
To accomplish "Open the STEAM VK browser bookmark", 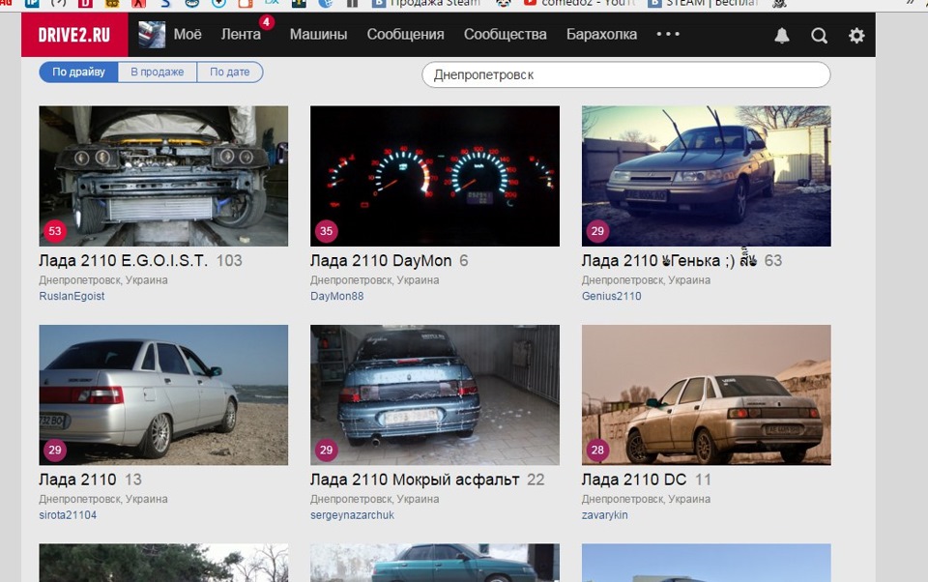I will point(703,4).
